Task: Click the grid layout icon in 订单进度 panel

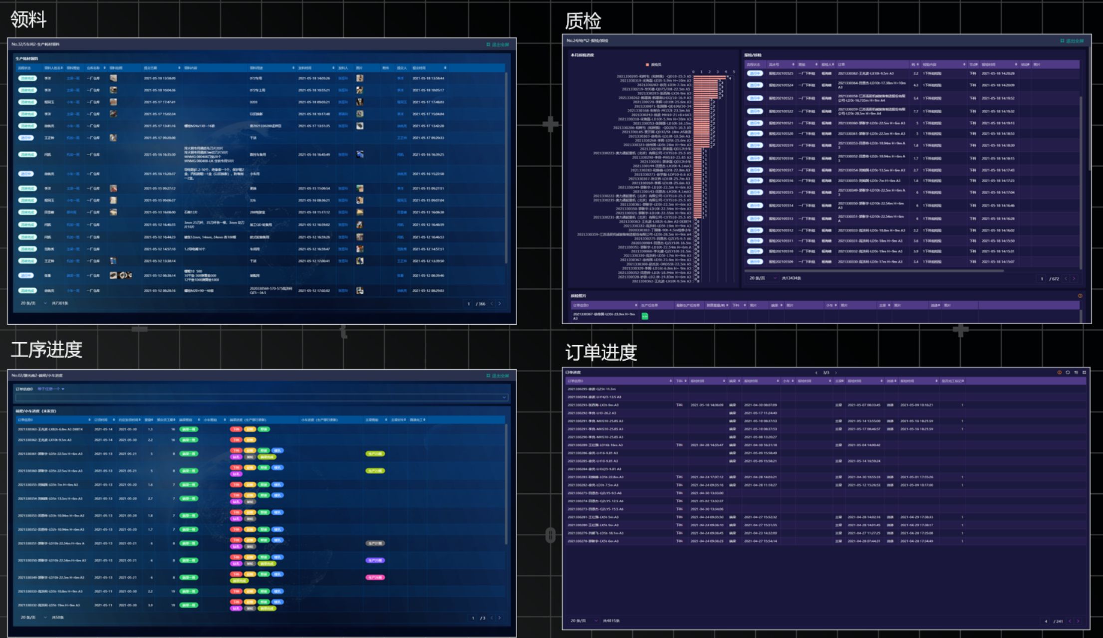Action: pyautogui.click(x=1084, y=372)
